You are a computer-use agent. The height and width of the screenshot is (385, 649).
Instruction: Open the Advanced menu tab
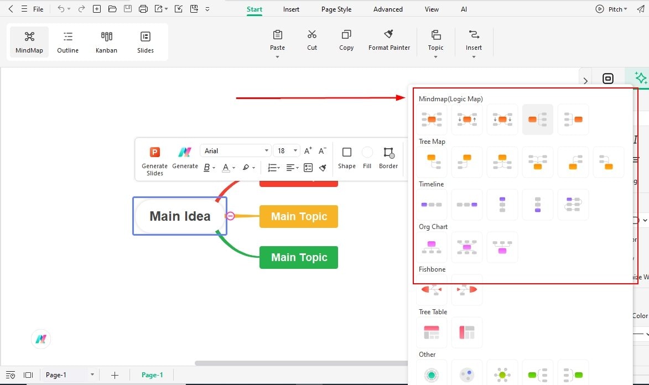coord(387,9)
